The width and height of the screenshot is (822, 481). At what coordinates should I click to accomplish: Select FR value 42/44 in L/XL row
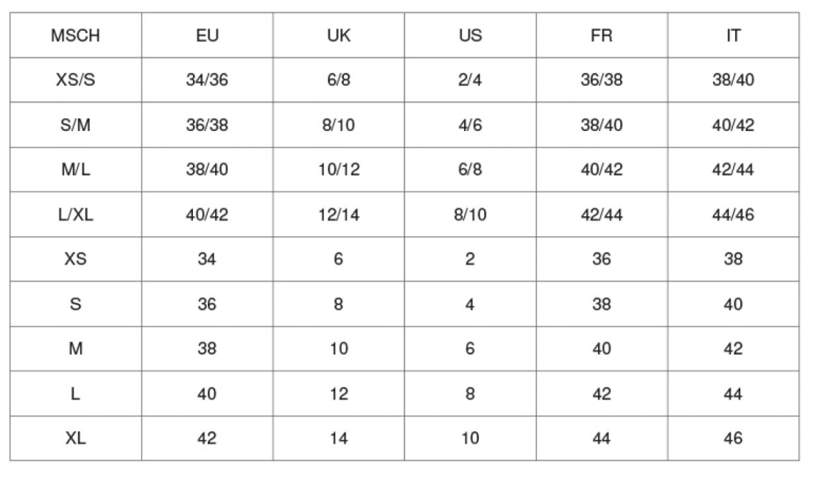coord(602,215)
